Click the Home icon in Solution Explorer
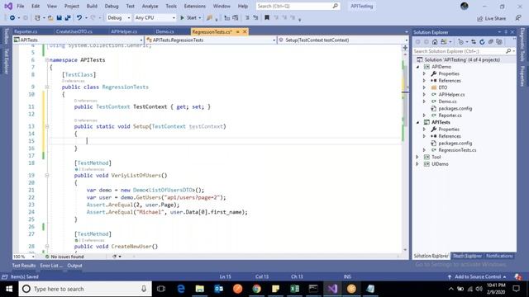 [435, 42]
